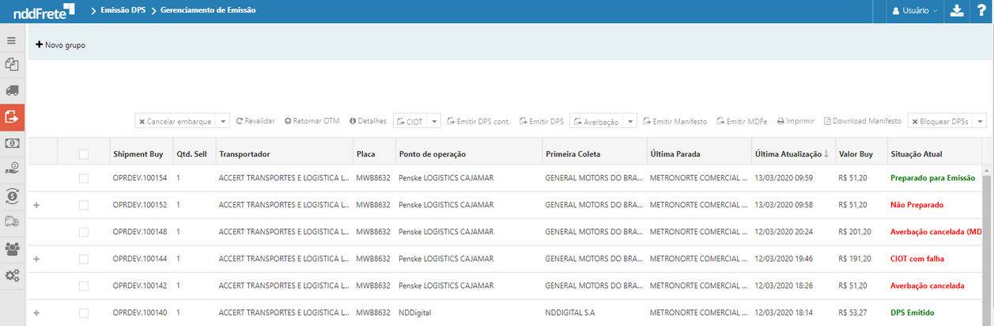Open the documents icon in sidebar
The width and height of the screenshot is (994, 326).
click(12, 65)
